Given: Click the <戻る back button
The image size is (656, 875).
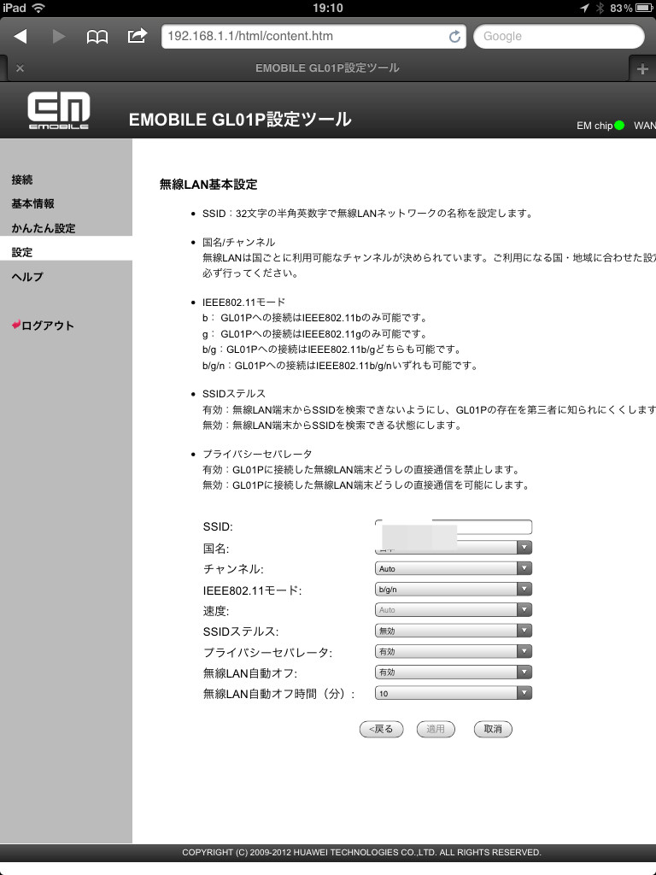Looking at the screenshot, I should pos(382,729).
